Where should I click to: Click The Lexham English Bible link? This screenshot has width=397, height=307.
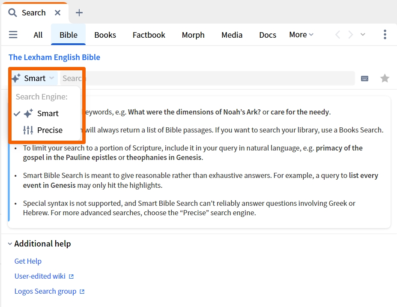54,57
